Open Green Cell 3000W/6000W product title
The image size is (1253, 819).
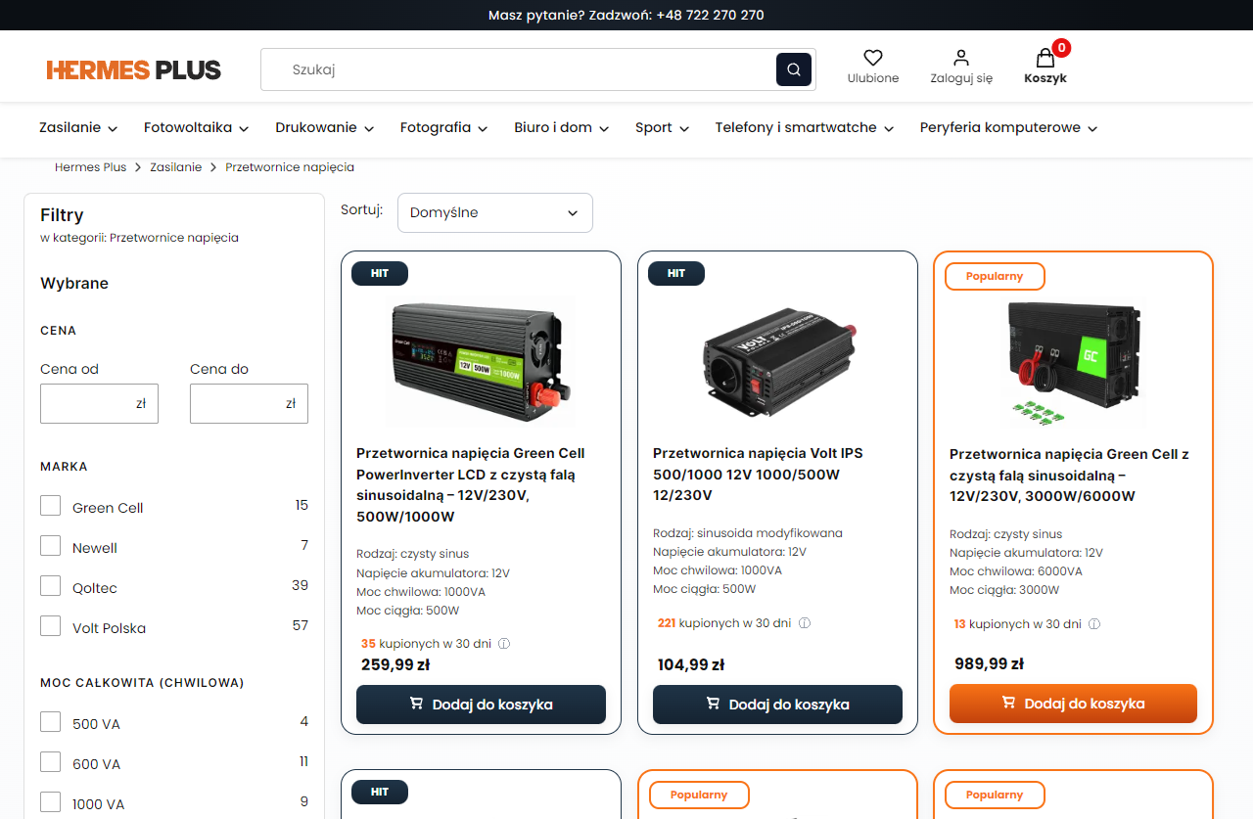1069,475
